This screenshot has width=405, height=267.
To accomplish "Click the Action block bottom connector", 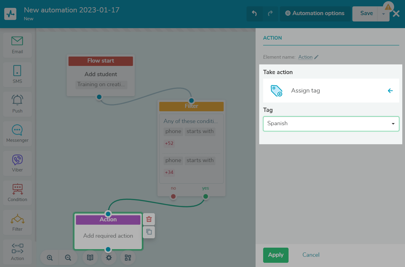I will 108,249.
